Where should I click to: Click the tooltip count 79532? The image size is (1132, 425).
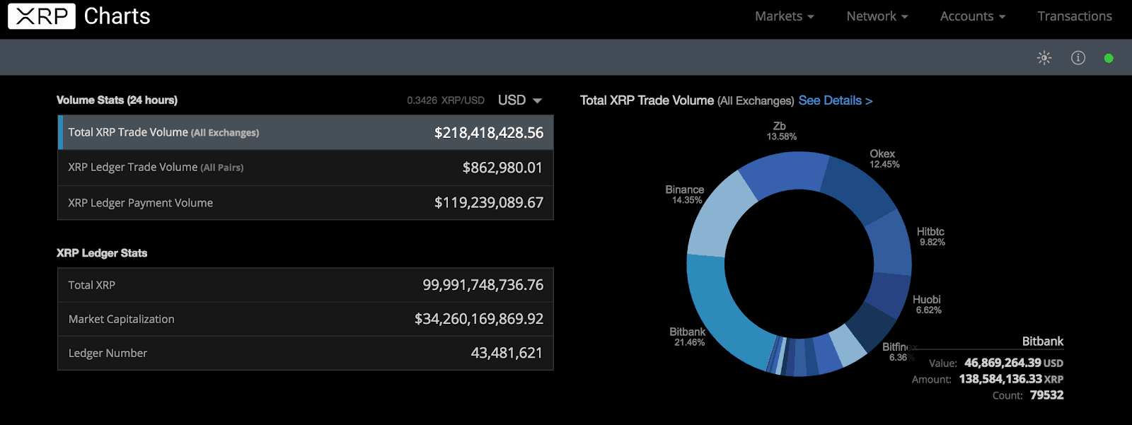coord(1046,395)
